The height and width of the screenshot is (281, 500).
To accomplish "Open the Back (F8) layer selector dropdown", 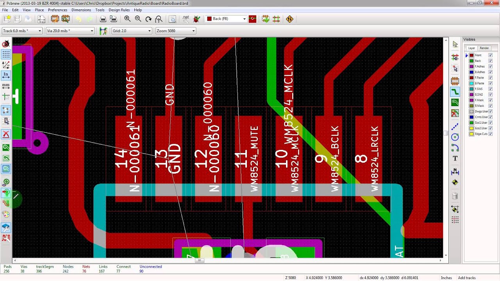I will pos(226,19).
